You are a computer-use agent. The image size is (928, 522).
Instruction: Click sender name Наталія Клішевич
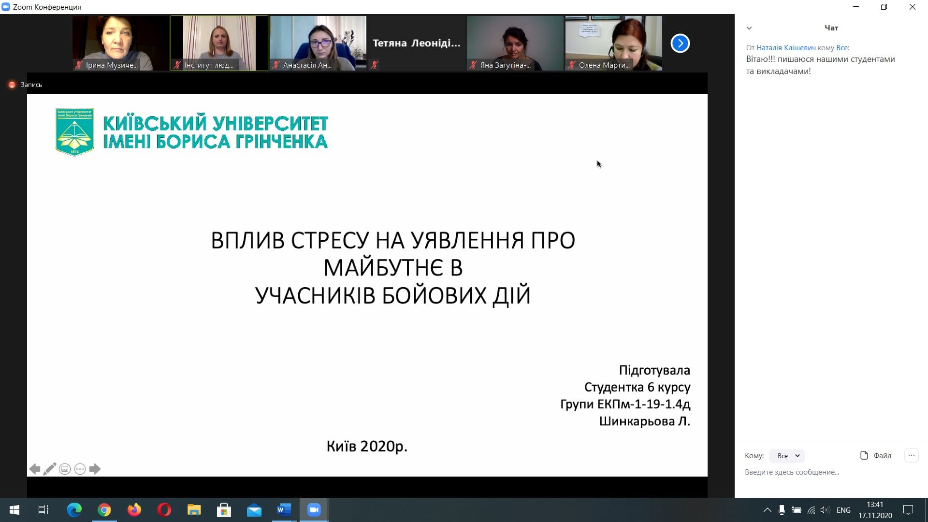click(786, 47)
